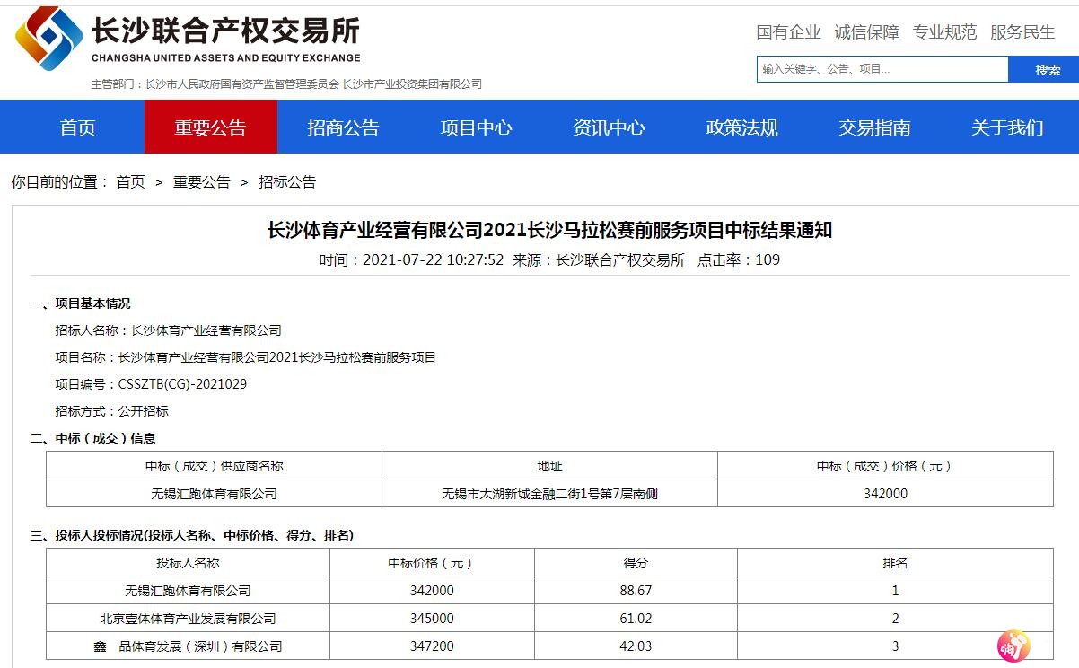The width and height of the screenshot is (1079, 668).
Task: Click the 招标公告 breadcrumb link
Action: [x=288, y=182]
